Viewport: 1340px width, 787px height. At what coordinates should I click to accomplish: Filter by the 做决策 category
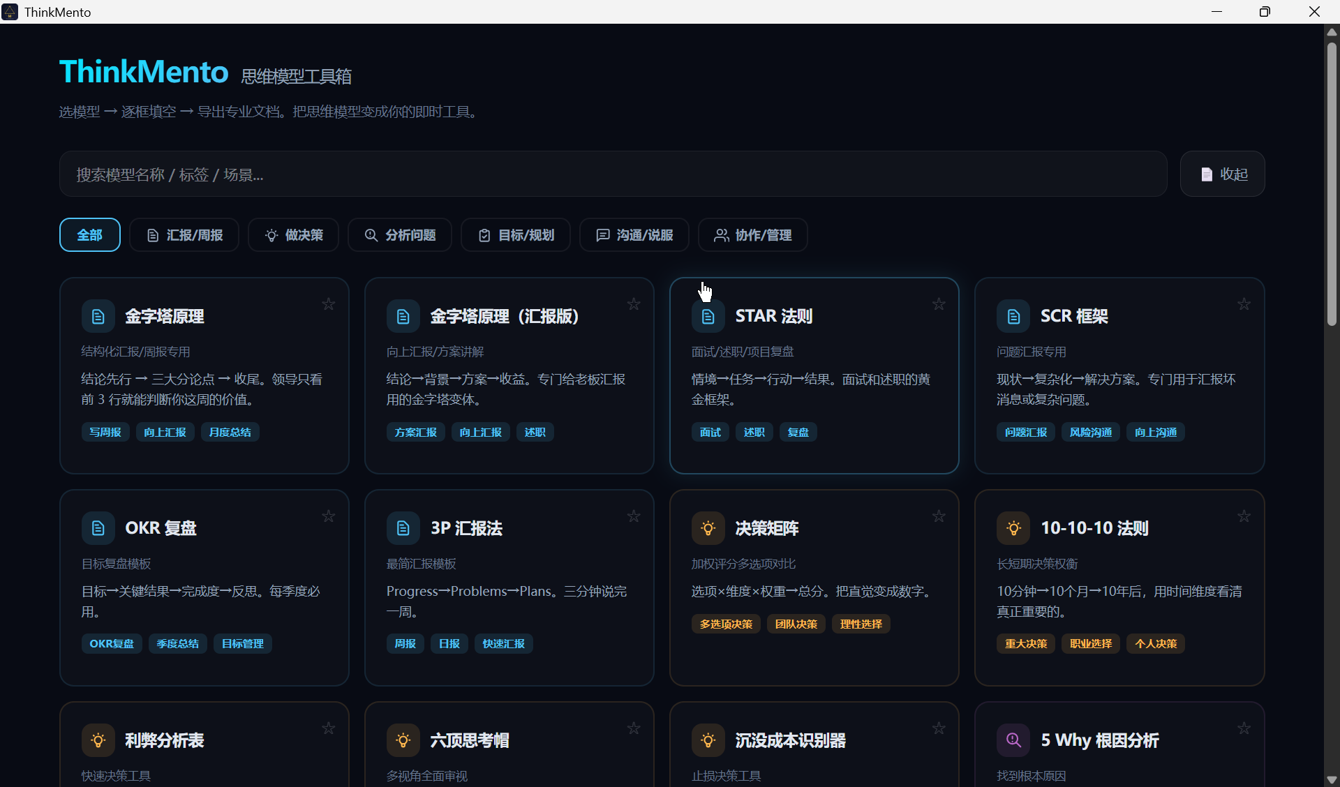pyautogui.click(x=294, y=235)
